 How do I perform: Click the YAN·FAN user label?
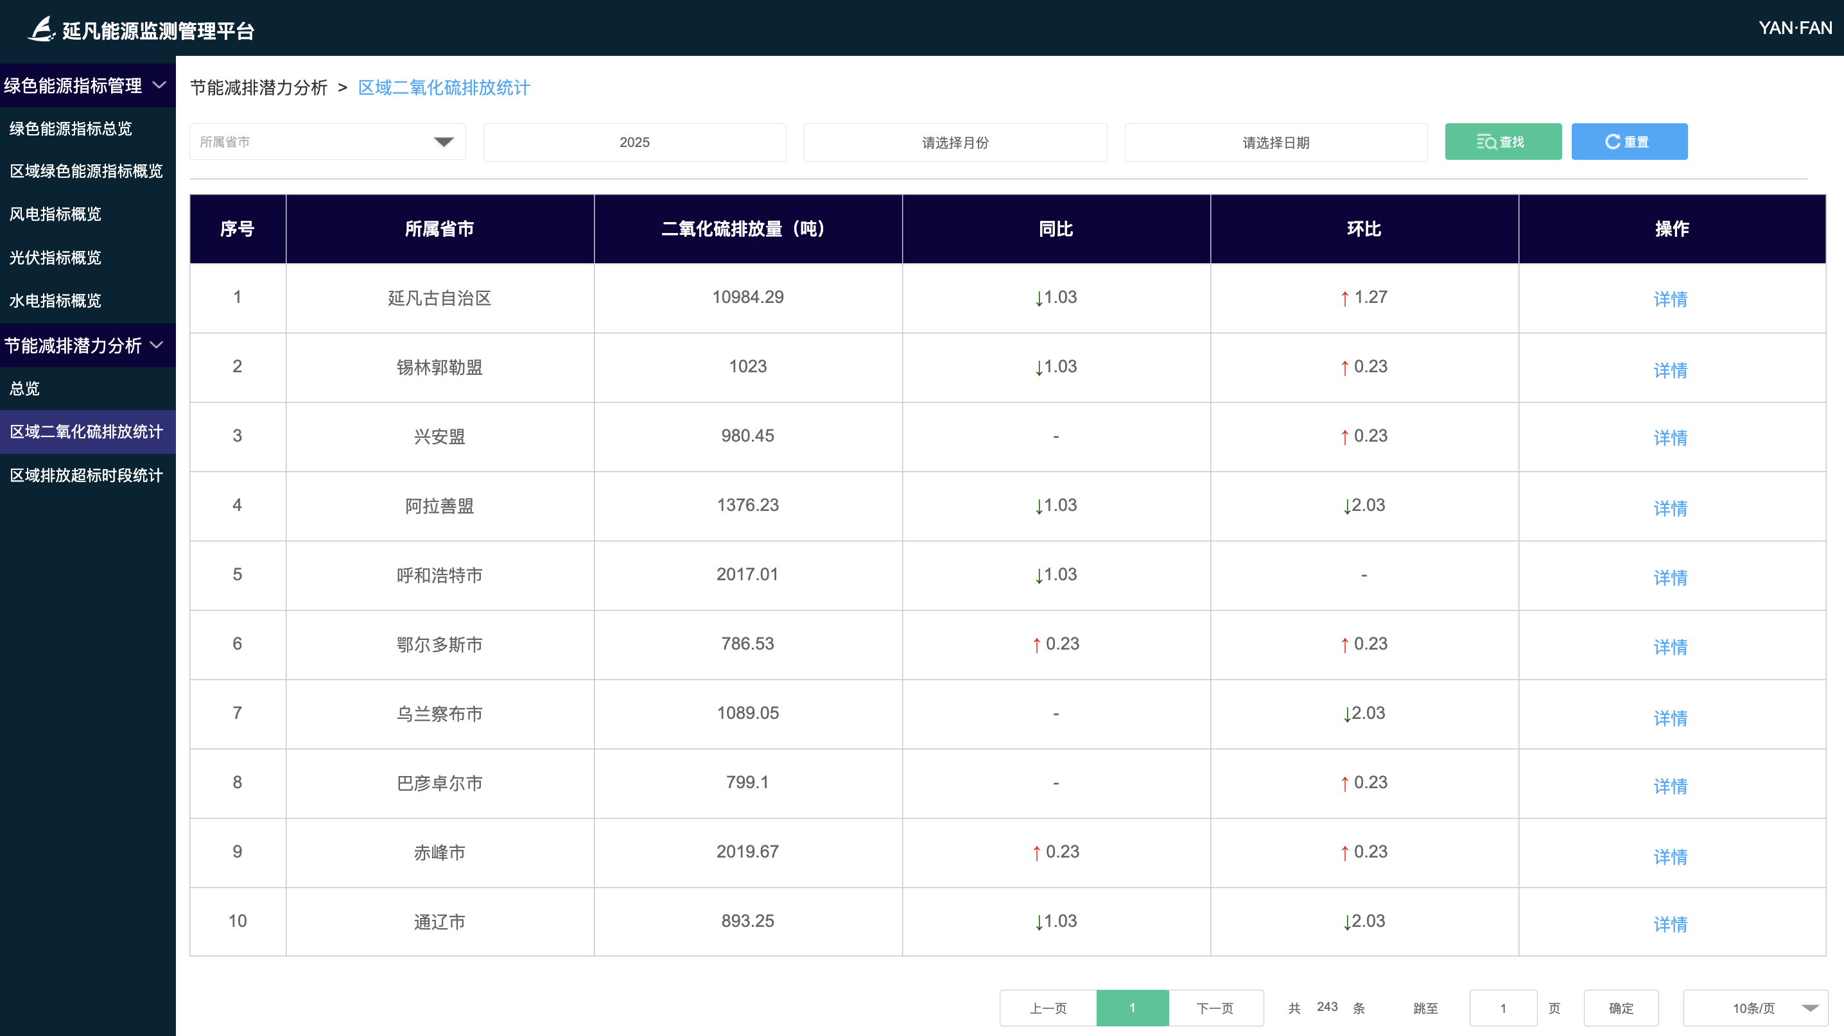pyautogui.click(x=1795, y=28)
